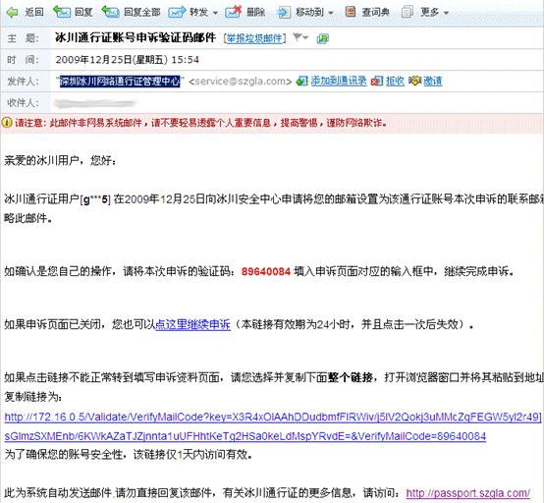The width and height of the screenshot is (544, 503).
Task: Click the 回复全部 reply all label
Action: (x=142, y=13)
